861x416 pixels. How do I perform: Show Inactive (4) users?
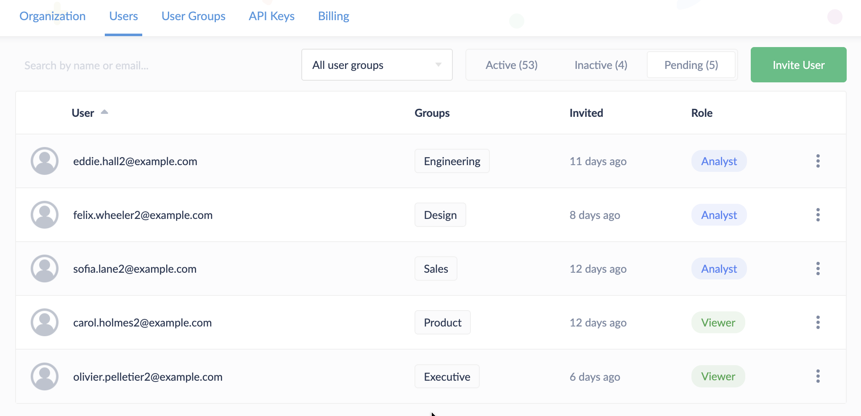(601, 65)
